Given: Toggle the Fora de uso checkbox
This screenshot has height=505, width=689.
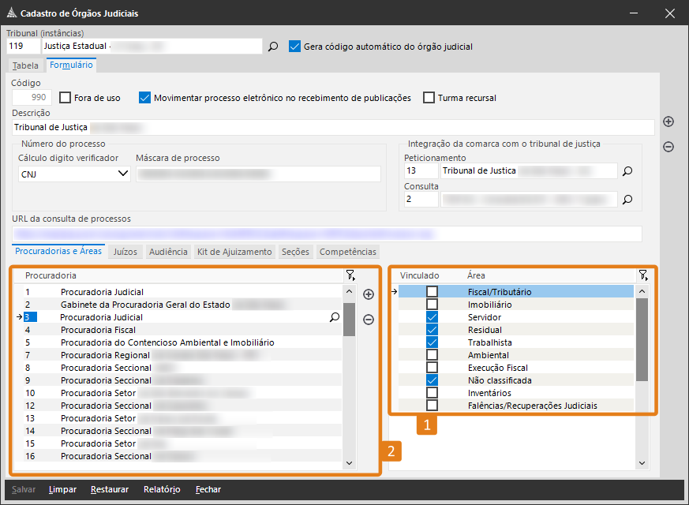Looking at the screenshot, I should pos(66,98).
